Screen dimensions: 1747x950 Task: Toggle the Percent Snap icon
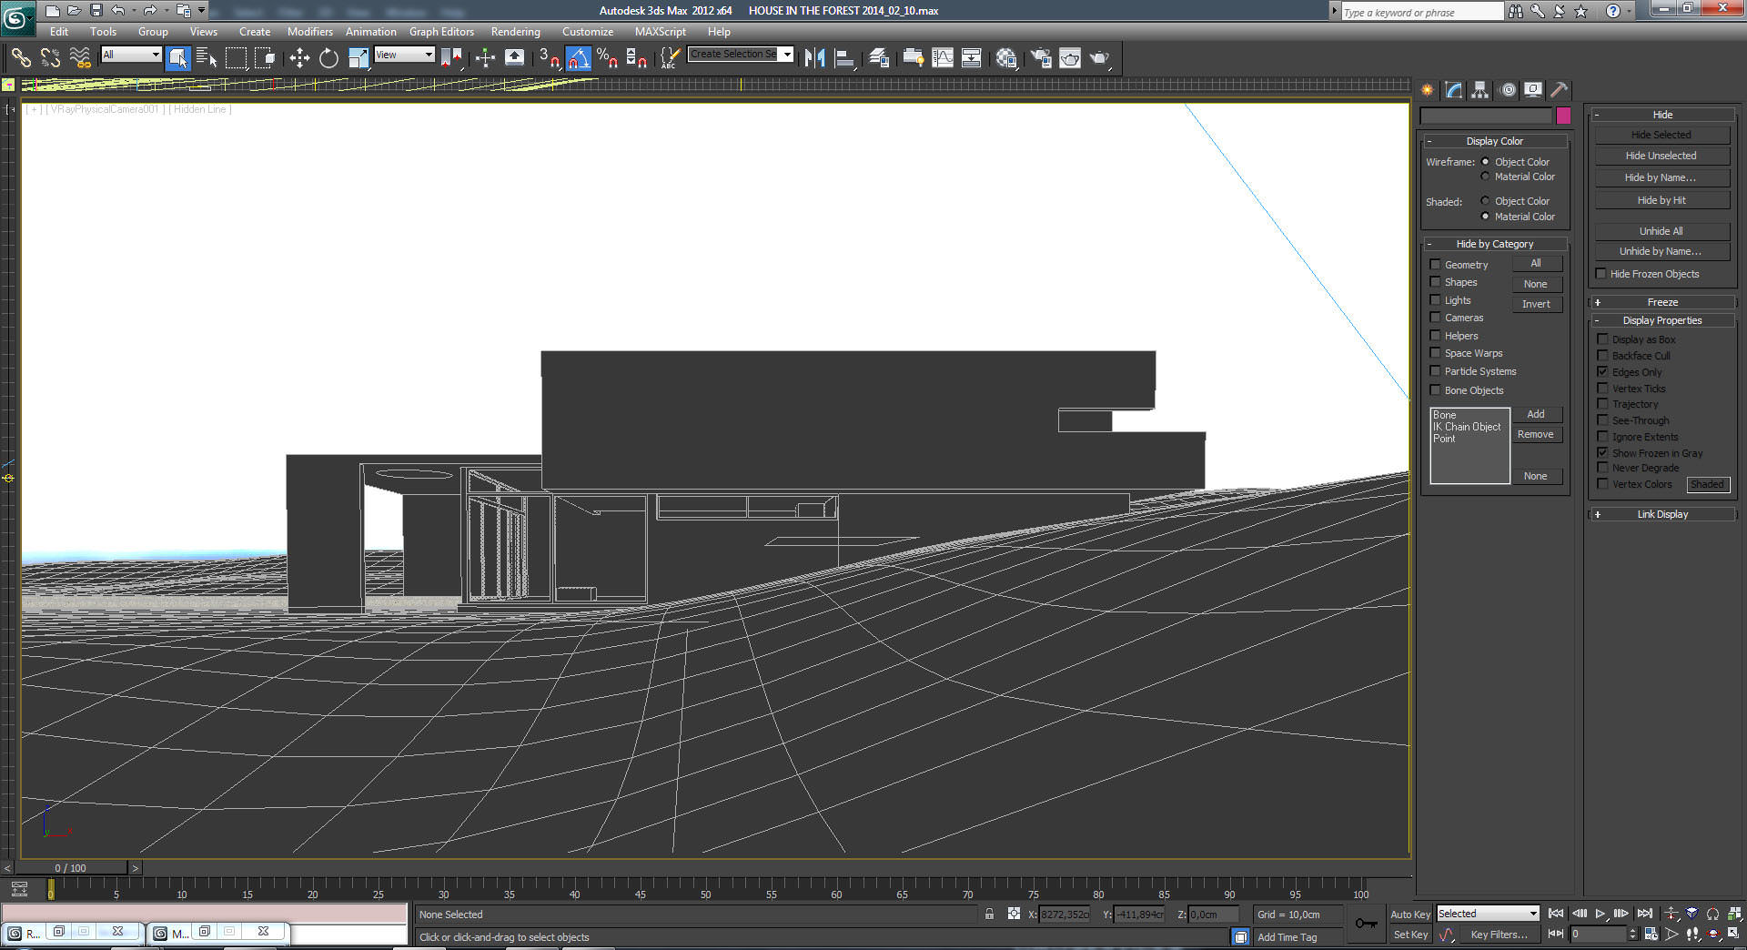click(607, 58)
